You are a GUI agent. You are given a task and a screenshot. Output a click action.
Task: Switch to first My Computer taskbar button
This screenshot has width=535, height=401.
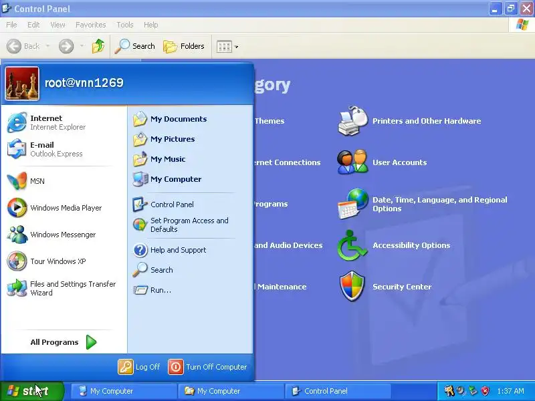point(124,391)
